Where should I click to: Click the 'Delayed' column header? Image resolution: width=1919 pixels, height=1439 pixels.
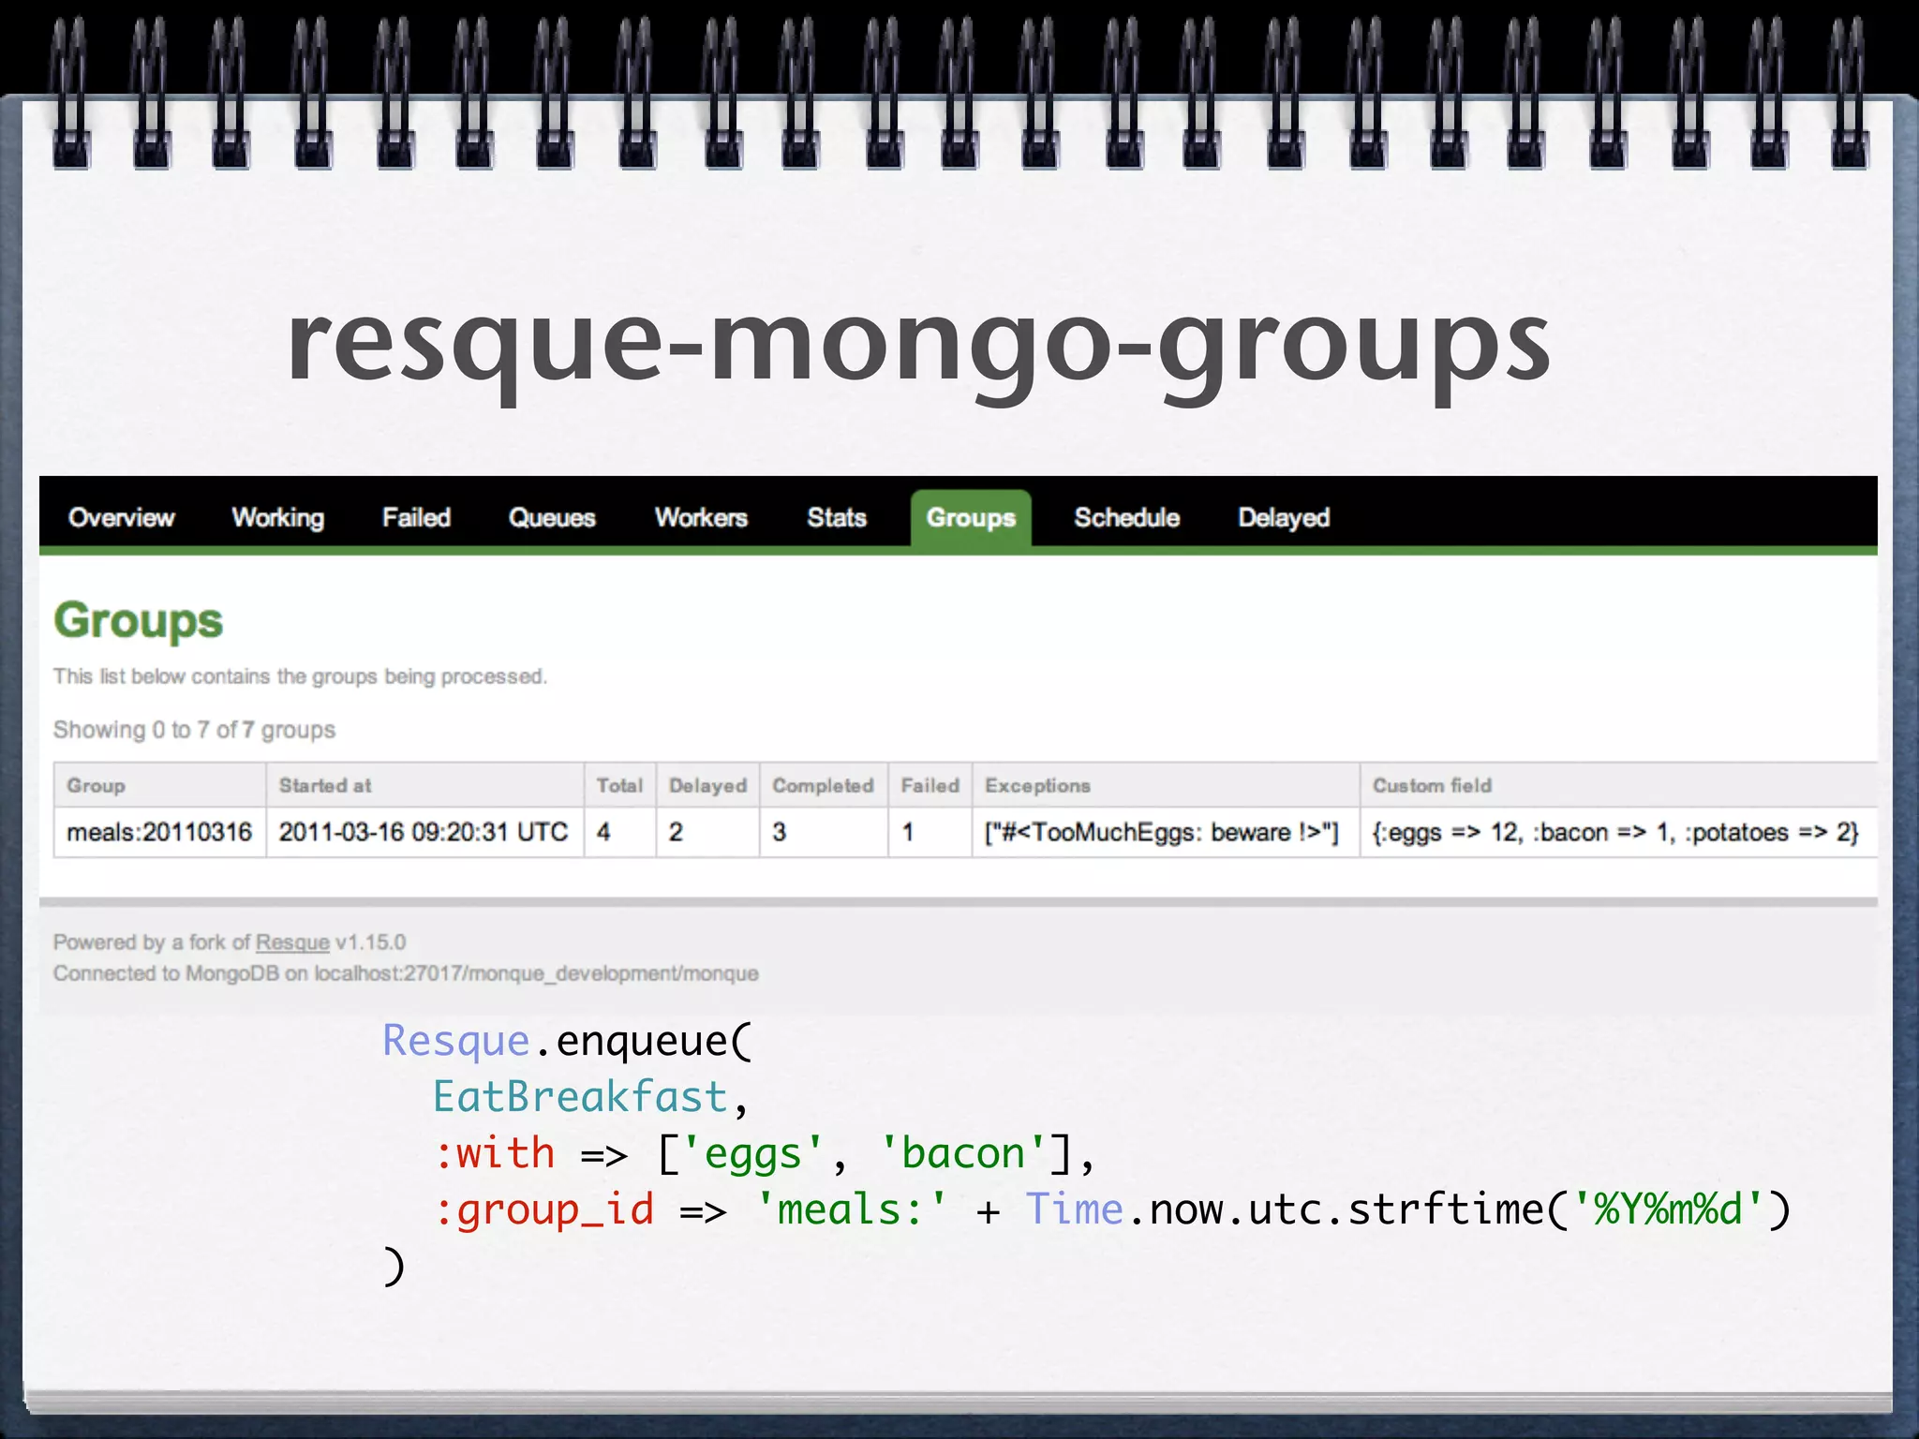pos(707,785)
